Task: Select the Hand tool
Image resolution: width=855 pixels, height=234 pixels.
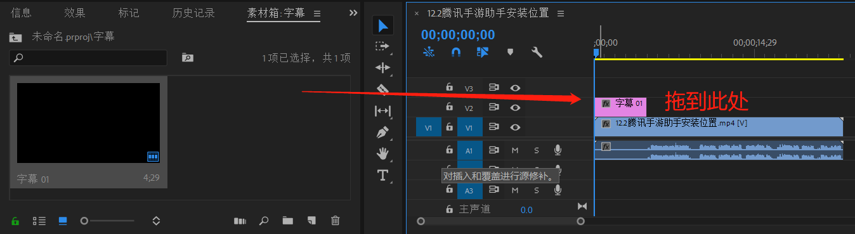Action: point(382,153)
